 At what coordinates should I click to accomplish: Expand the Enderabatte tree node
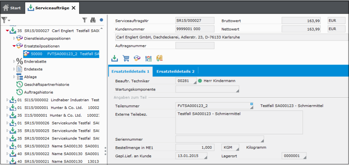[14, 61]
